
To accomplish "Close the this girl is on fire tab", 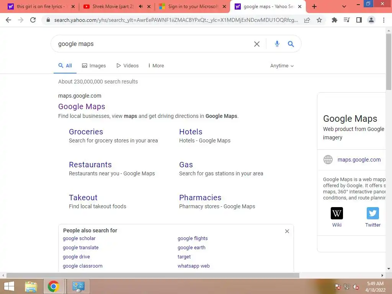I will click(x=73, y=7).
